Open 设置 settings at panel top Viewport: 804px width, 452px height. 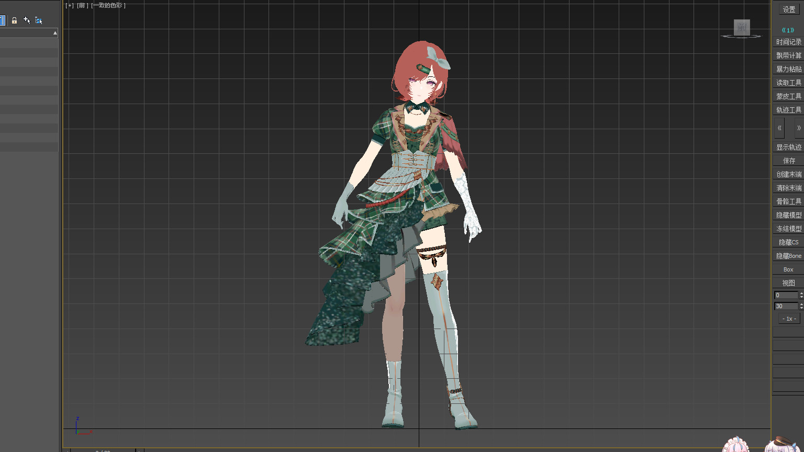click(x=789, y=9)
